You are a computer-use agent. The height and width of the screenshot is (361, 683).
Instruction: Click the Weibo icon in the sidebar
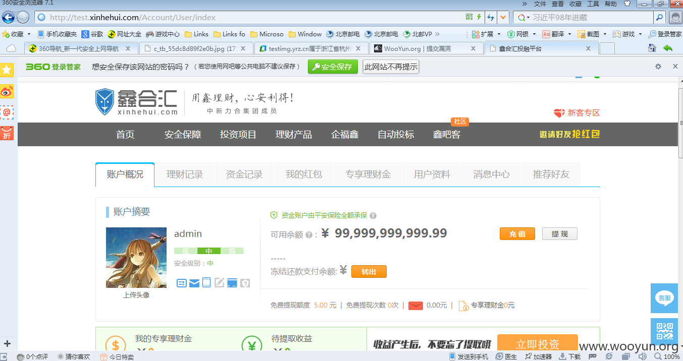7,91
